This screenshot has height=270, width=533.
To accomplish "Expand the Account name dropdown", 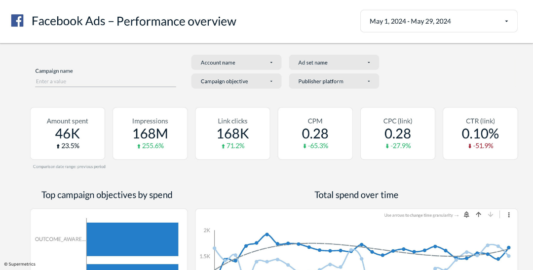I will click(236, 63).
